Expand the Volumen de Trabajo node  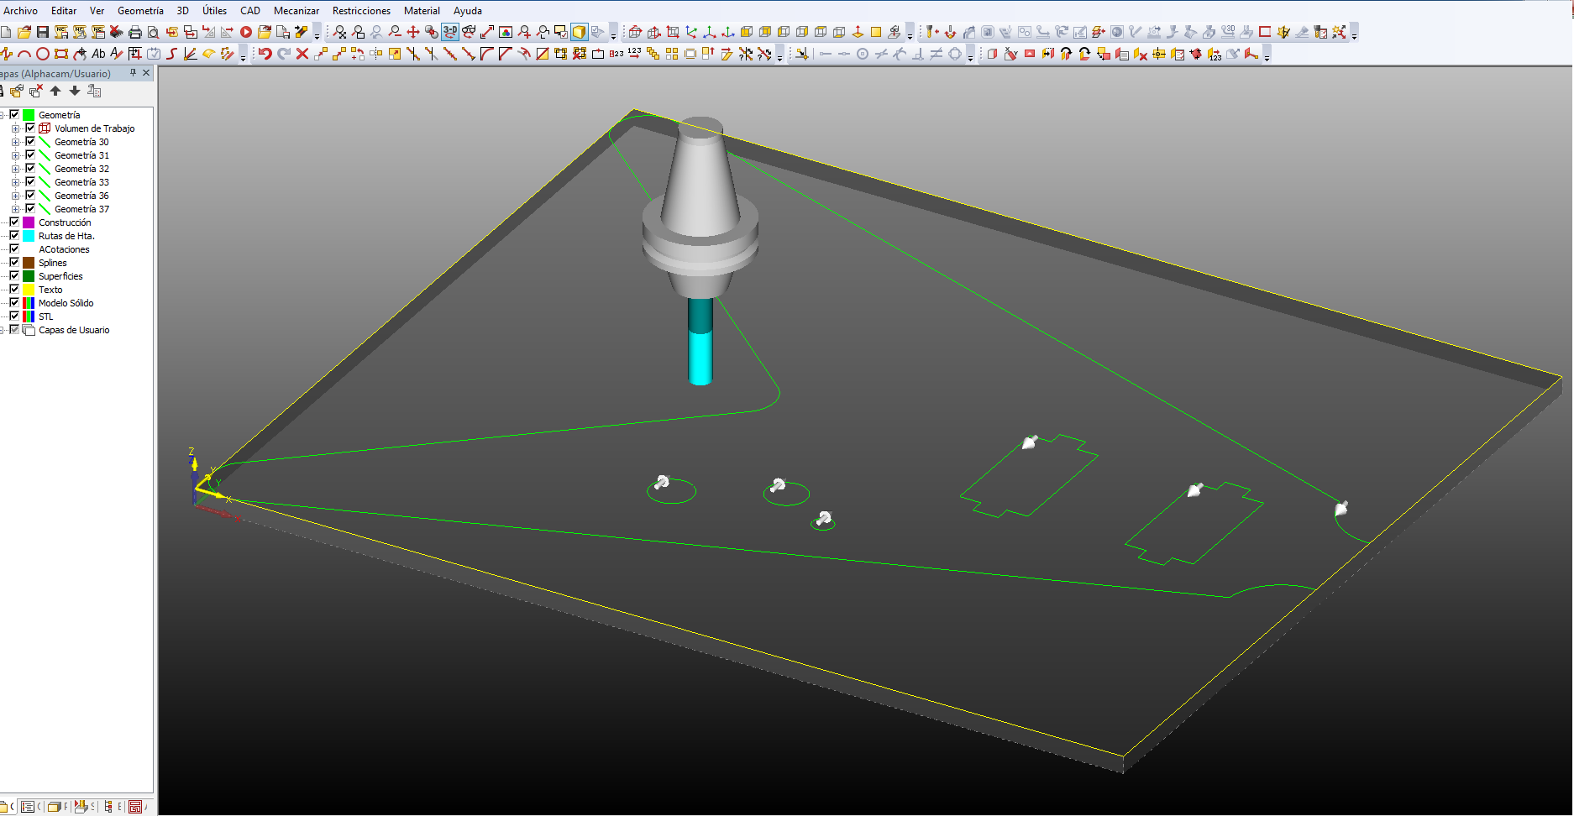pyautogui.click(x=15, y=129)
